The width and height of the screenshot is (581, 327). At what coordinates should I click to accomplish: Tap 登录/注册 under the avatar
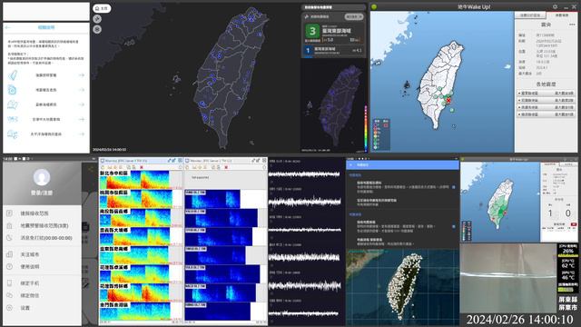pyautogui.click(x=42, y=193)
